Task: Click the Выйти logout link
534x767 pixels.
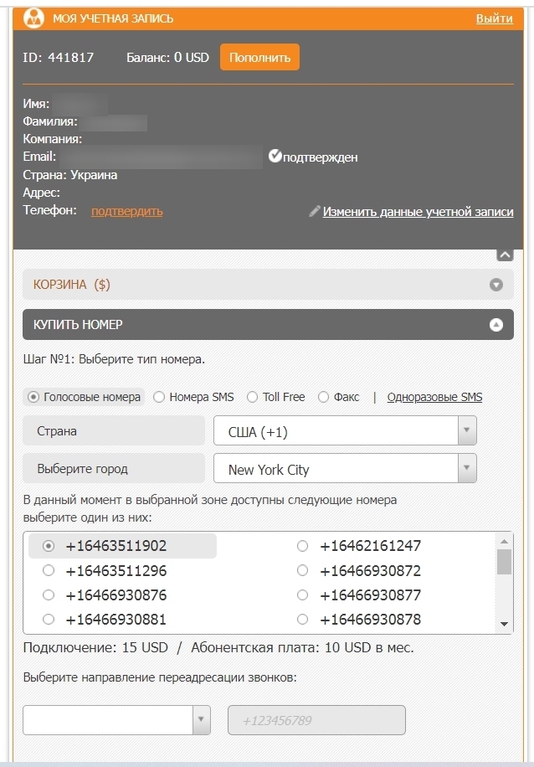Action: 495,18
